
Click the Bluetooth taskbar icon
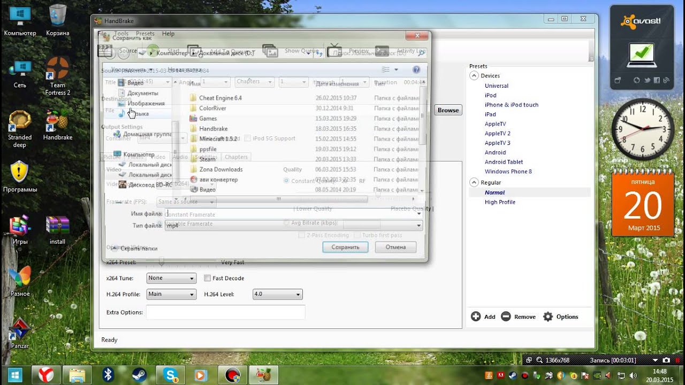click(109, 375)
